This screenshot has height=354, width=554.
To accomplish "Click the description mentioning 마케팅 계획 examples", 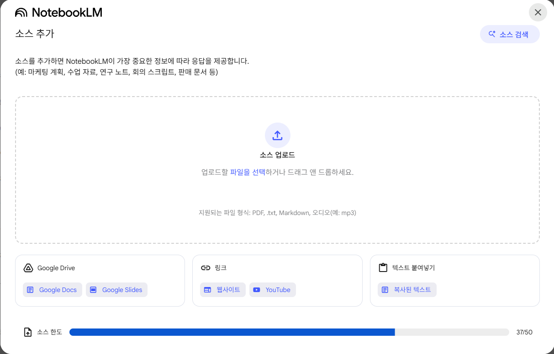I will click(x=116, y=72).
